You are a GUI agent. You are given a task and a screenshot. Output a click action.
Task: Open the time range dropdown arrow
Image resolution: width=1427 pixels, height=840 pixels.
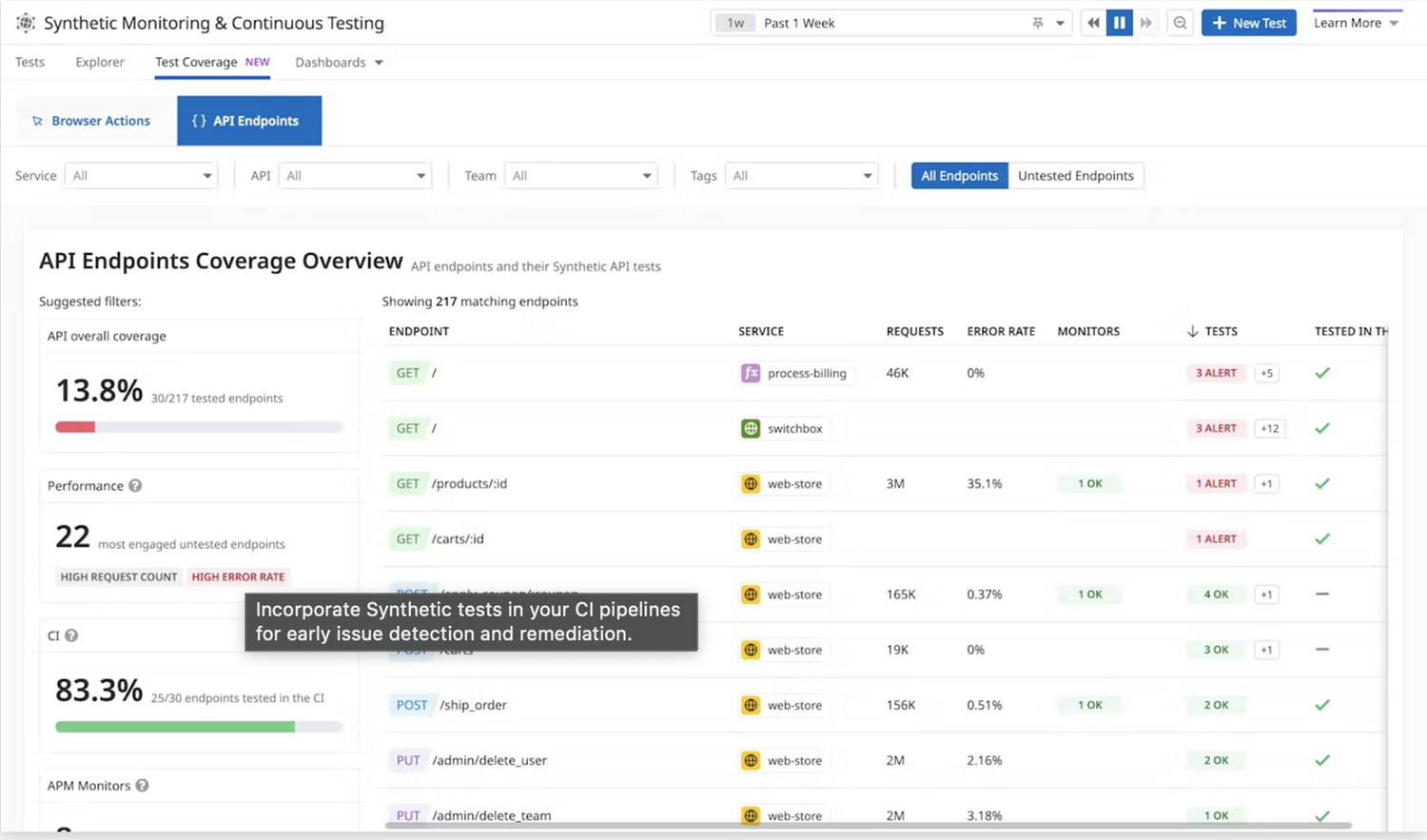[x=1060, y=23]
